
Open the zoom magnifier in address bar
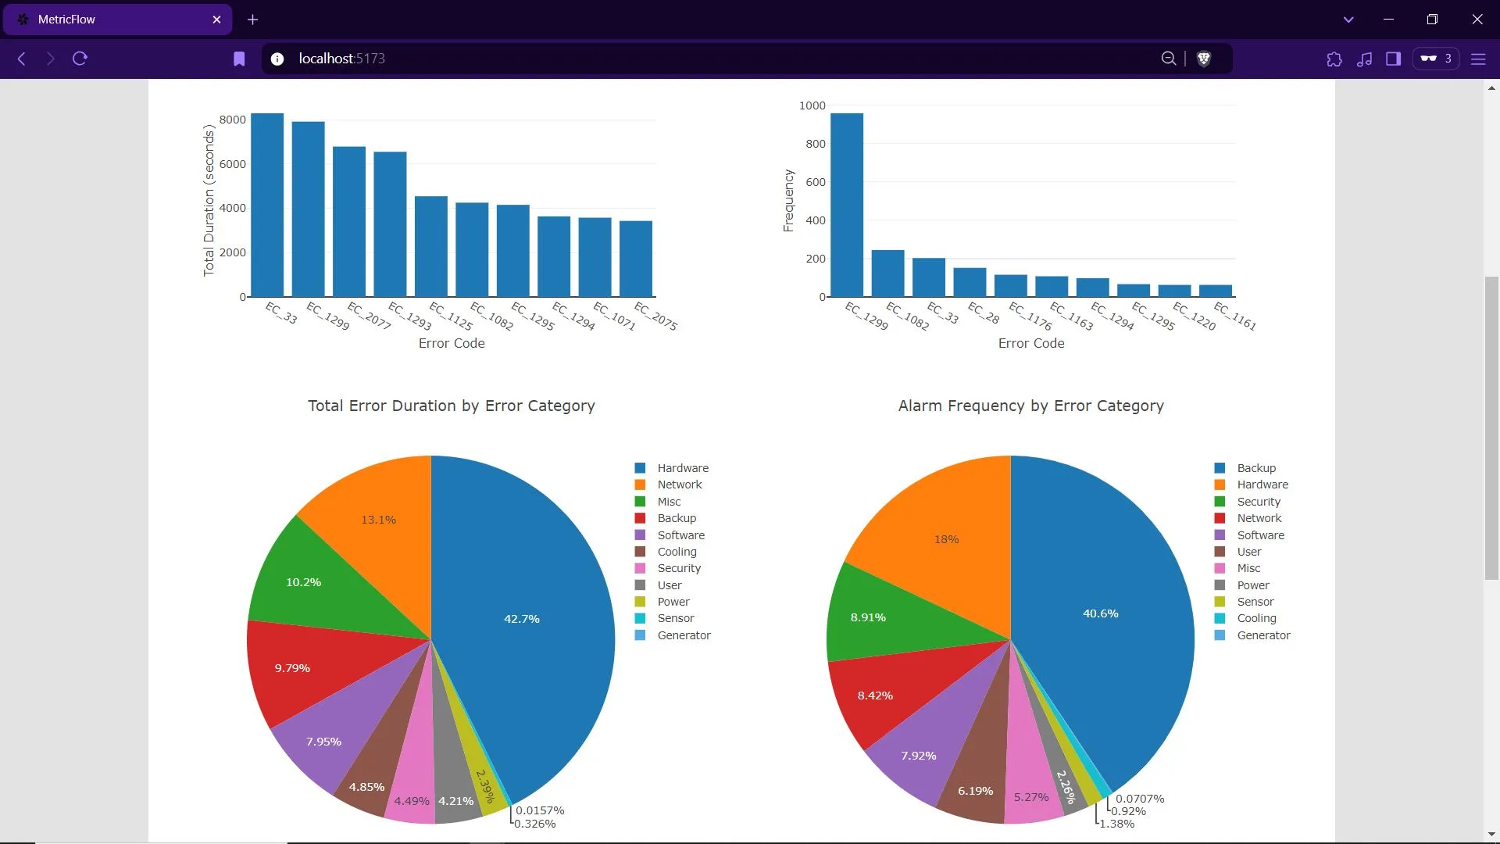tap(1169, 59)
